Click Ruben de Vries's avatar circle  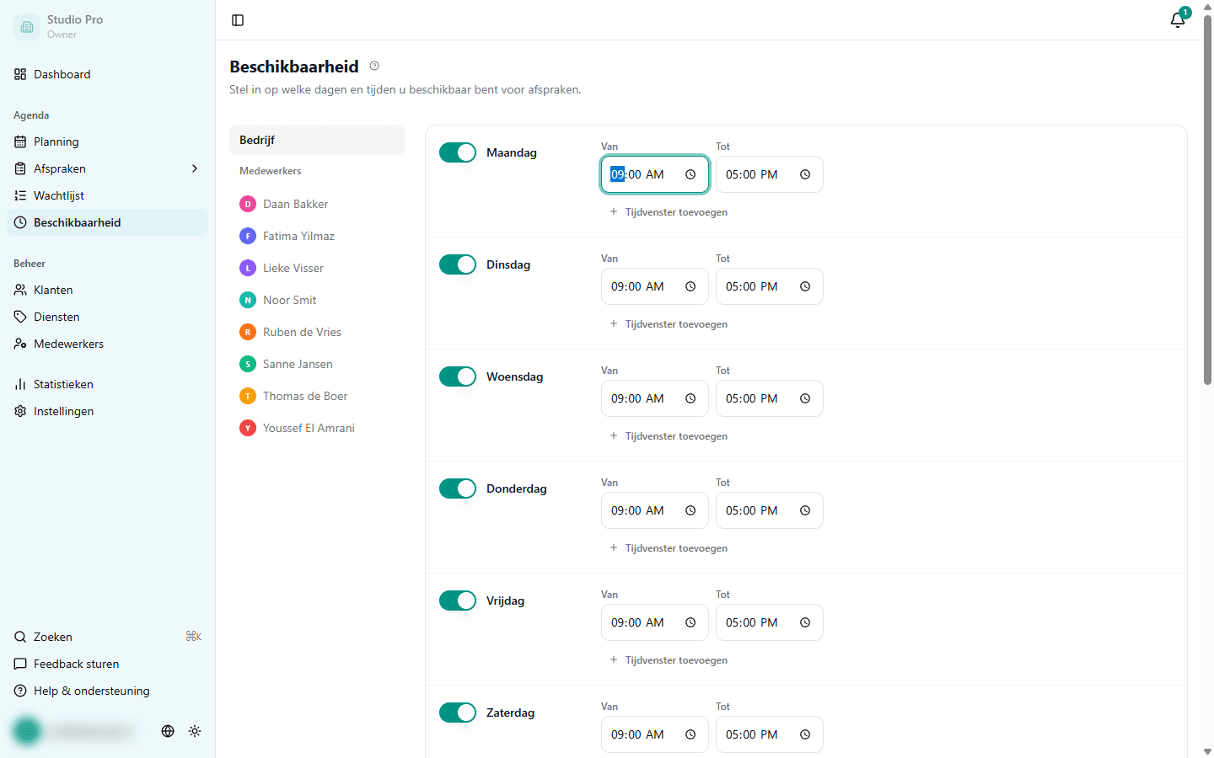pos(248,332)
